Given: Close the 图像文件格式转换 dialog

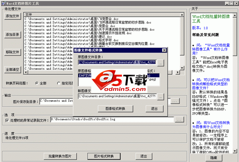Looking at the screenshot, I should point(164,50).
